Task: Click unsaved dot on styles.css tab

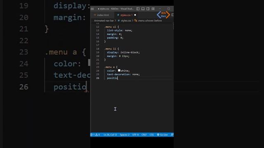Action: (135, 15)
